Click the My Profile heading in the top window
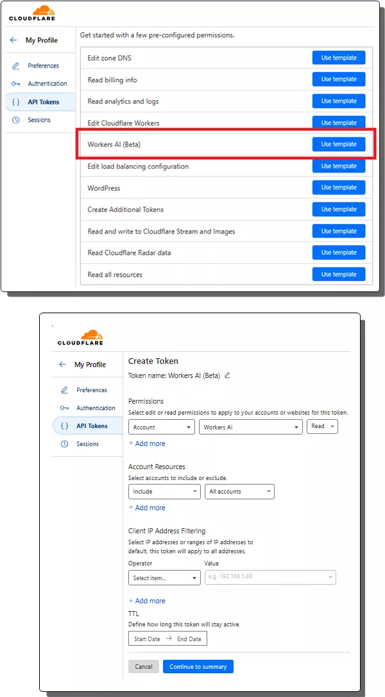Image resolution: width=385 pixels, height=697 pixels. [x=42, y=40]
